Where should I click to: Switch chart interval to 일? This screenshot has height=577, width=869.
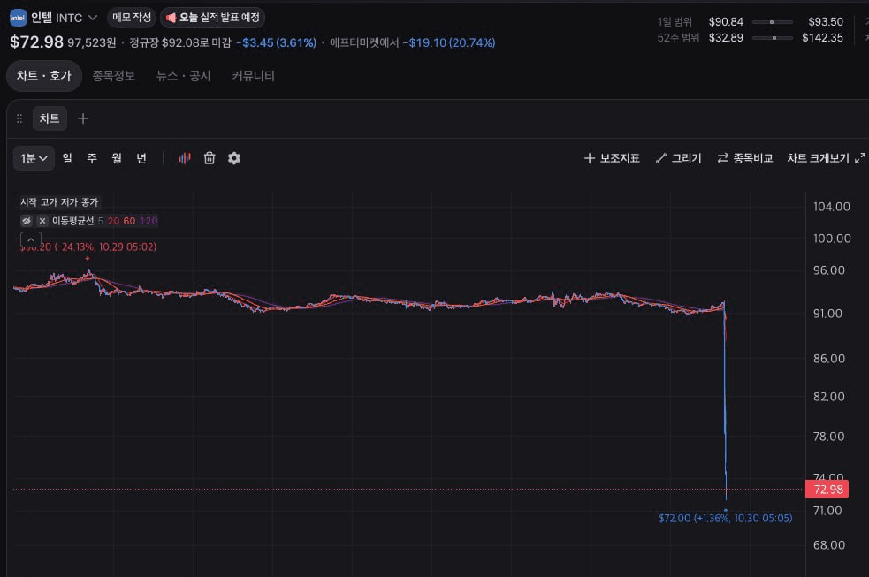coord(67,158)
